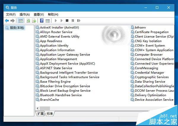Toggle the show/hide action pane icon
The height and width of the screenshot is (126, 178).
tap(47, 21)
